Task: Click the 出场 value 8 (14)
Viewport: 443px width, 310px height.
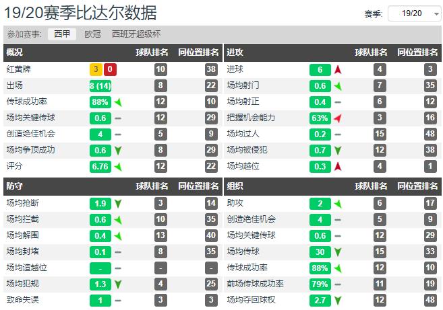Action: coord(100,85)
